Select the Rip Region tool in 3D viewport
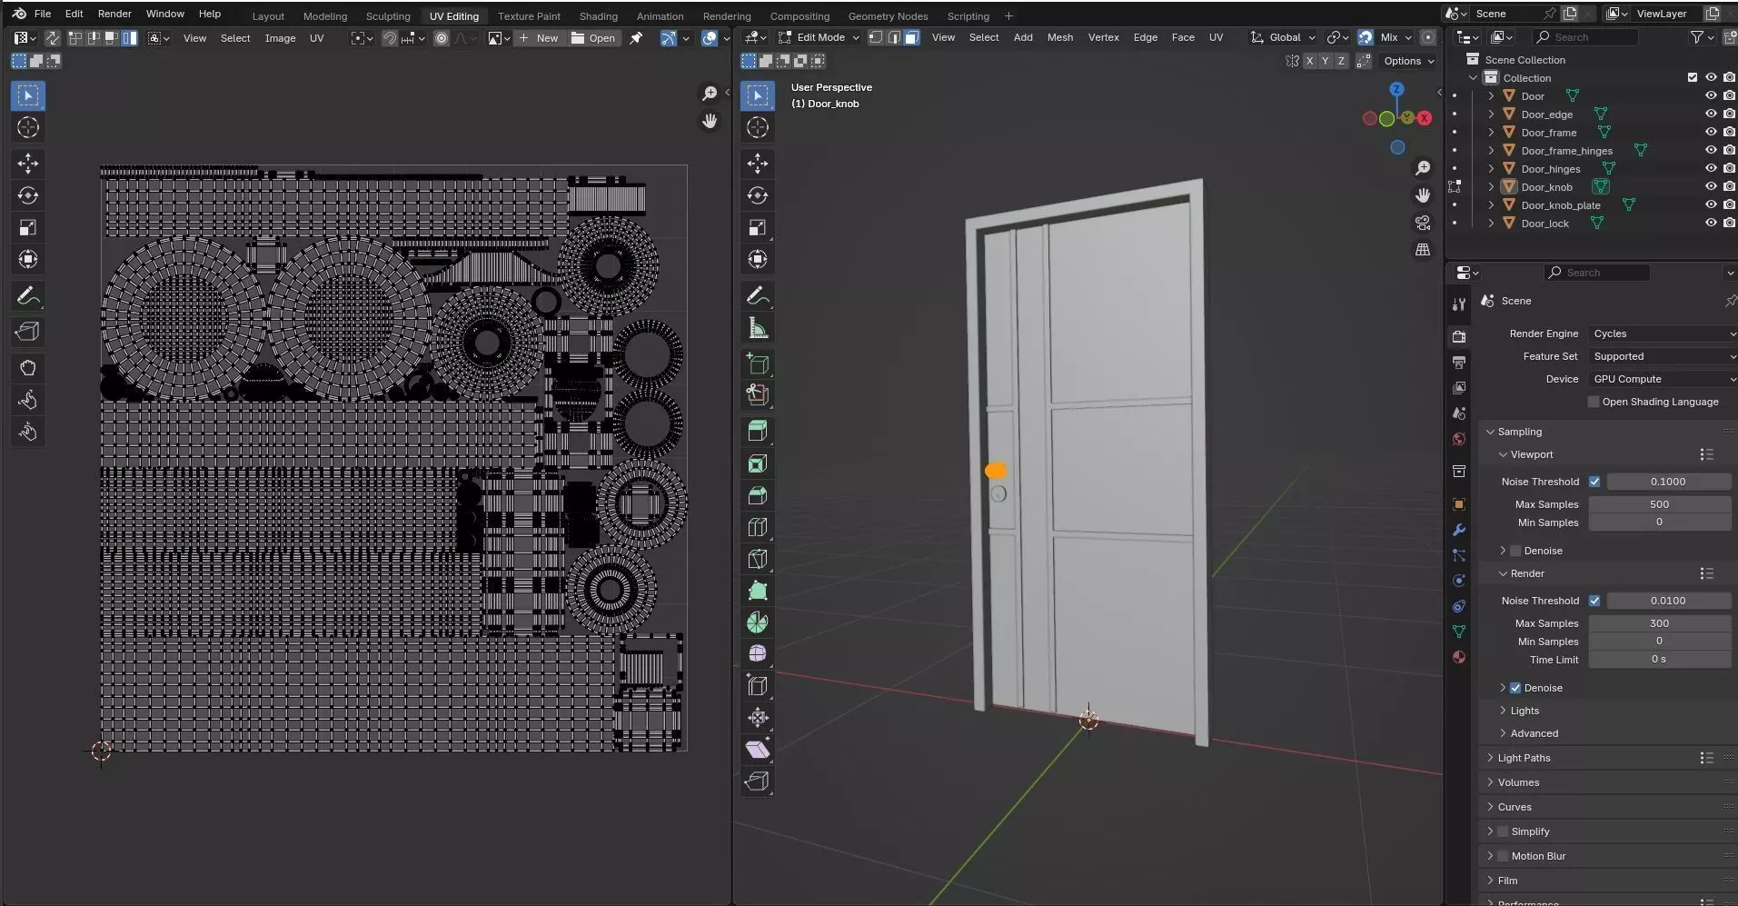Viewport: 1738px width, 906px height. click(758, 782)
